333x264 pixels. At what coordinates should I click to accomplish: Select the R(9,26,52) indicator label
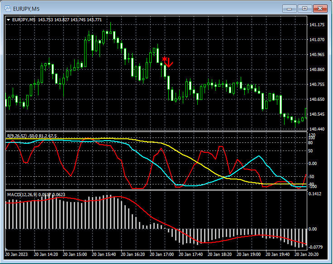tap(16, 136)
